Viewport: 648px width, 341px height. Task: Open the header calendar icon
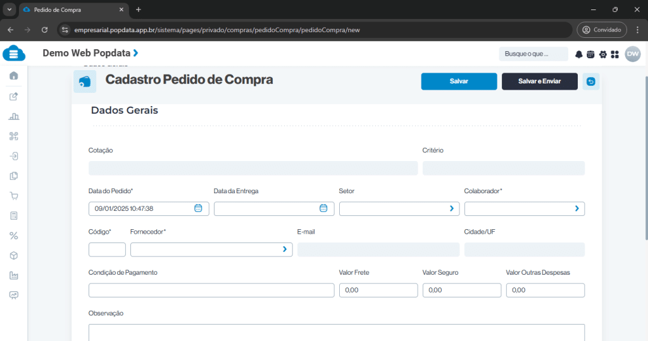click(x=590, y=54)
